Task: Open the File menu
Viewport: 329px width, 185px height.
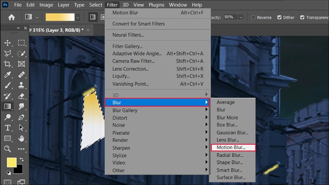Action: 18,5
